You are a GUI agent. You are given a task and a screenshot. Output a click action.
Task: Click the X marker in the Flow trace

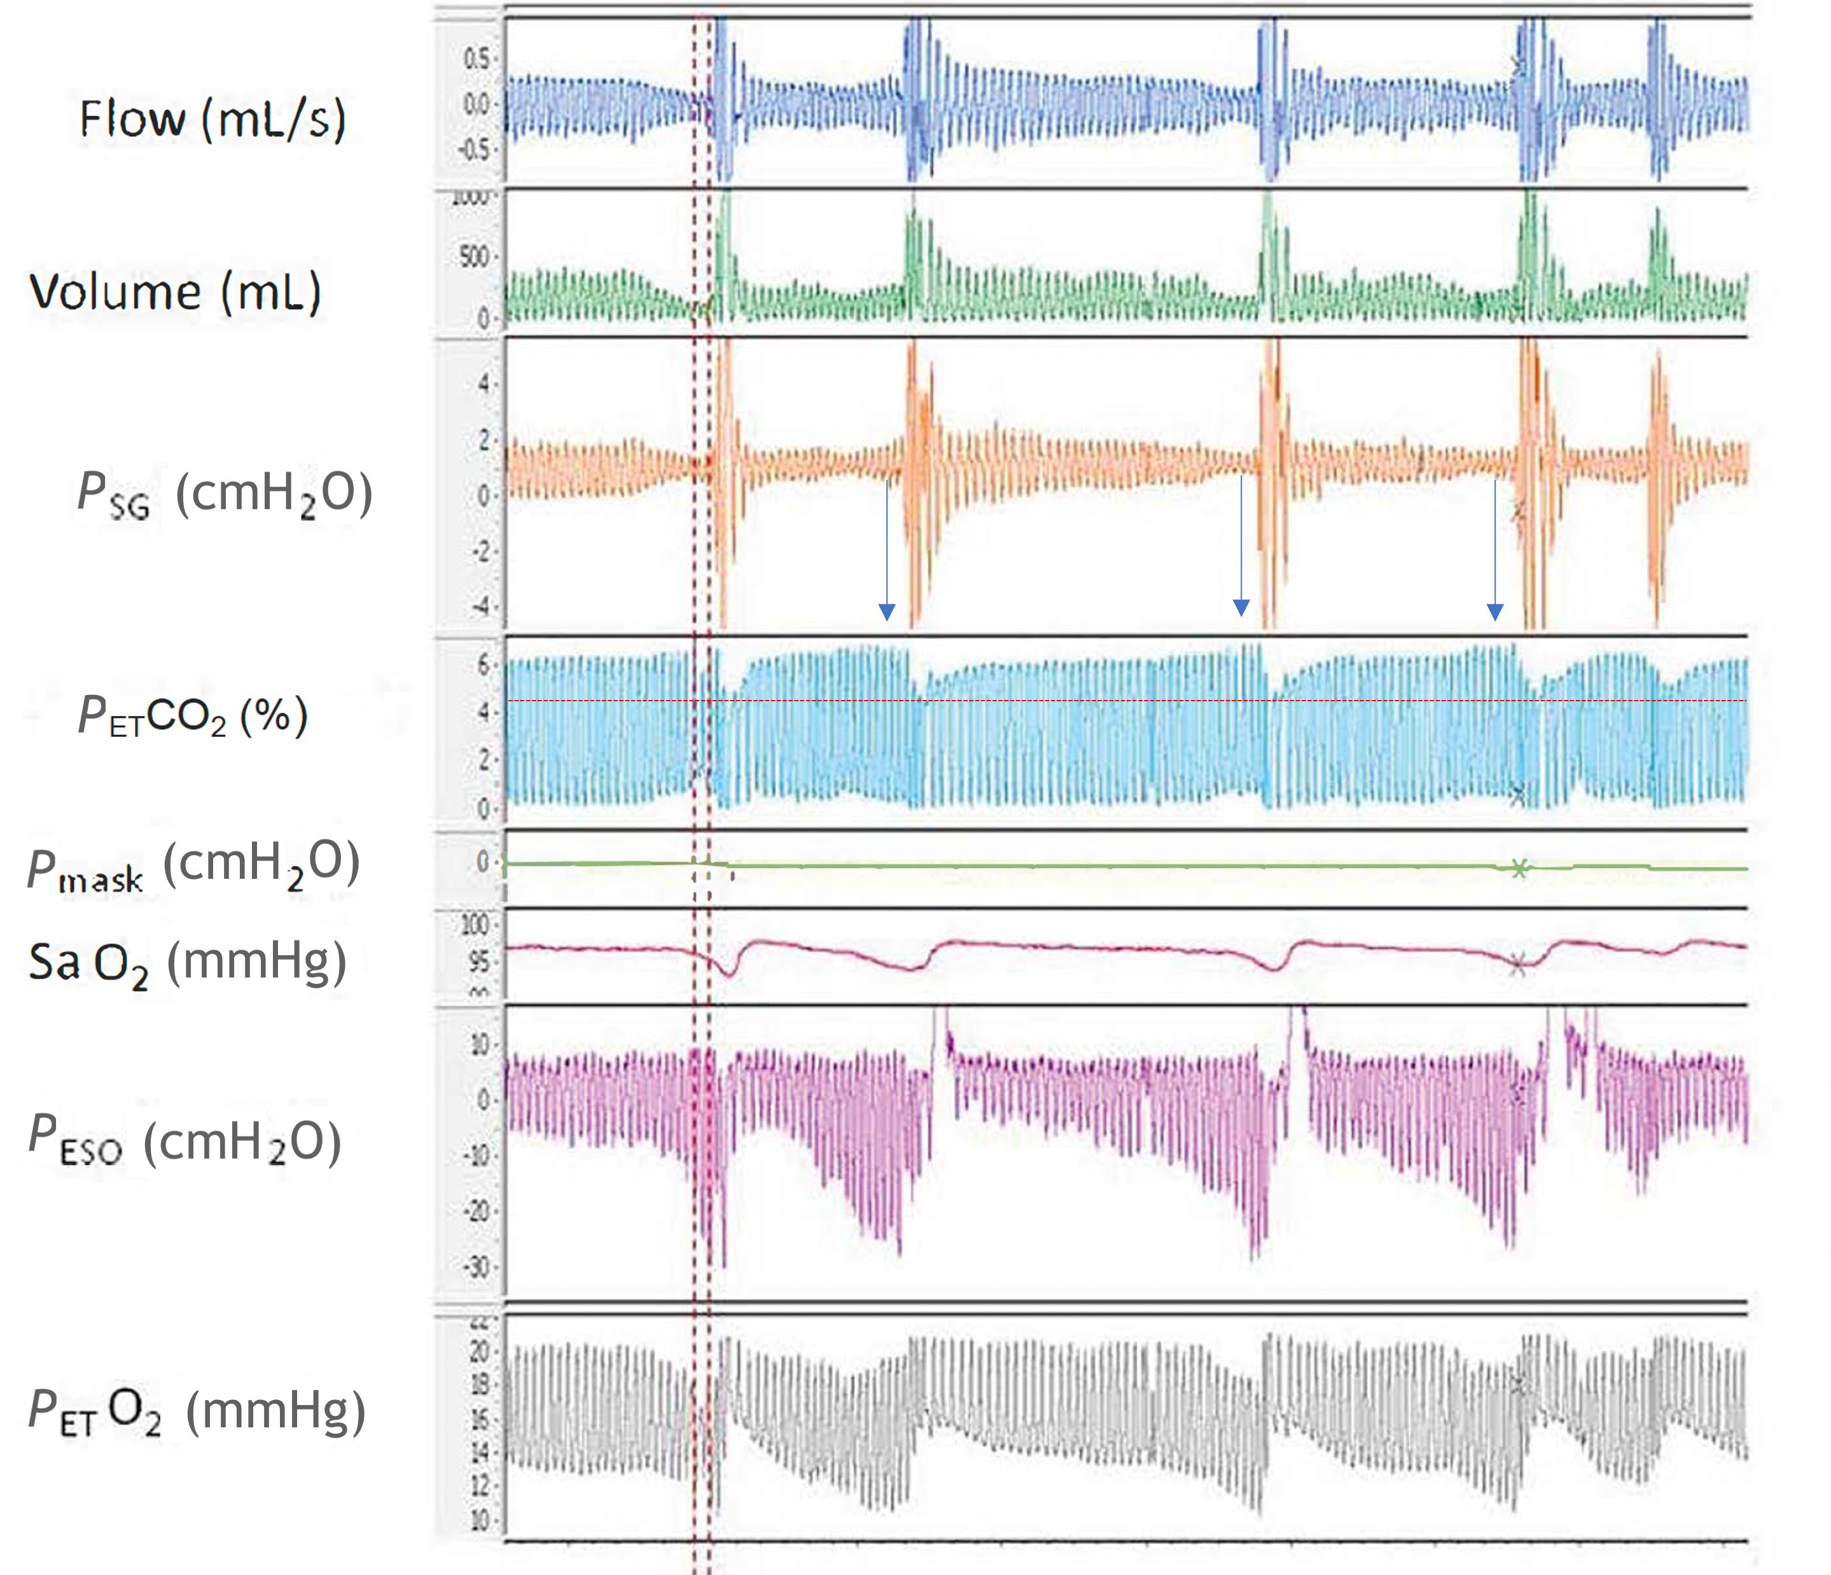pyautogui.click(x=1518, y=64)
